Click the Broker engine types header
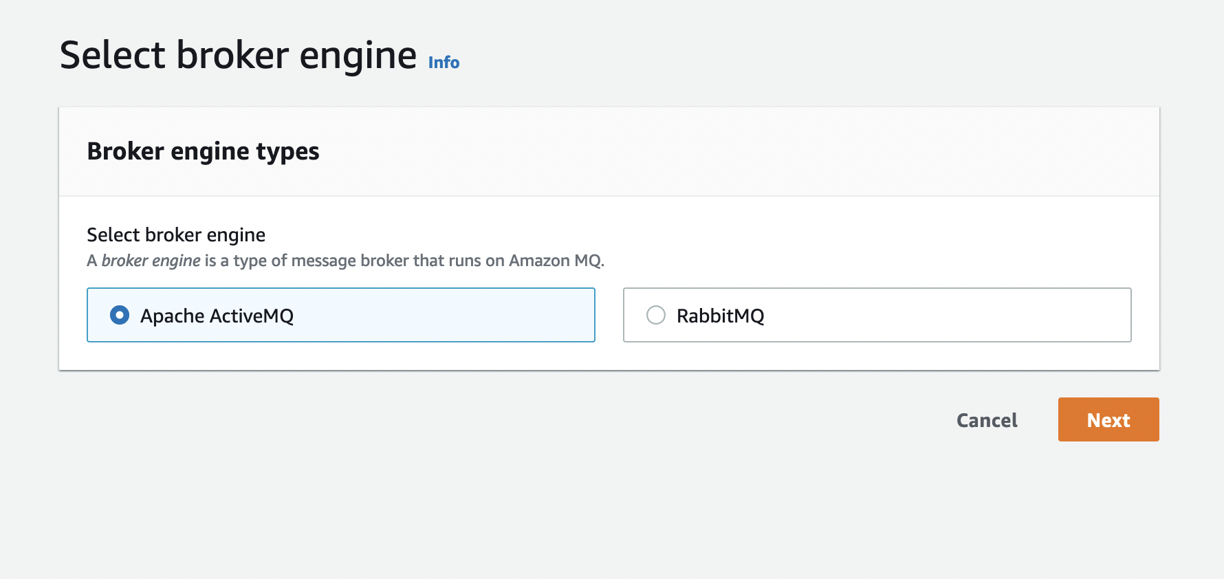Image resolution: width=1224 pixels, height=579 pixels. click(203, 151)
